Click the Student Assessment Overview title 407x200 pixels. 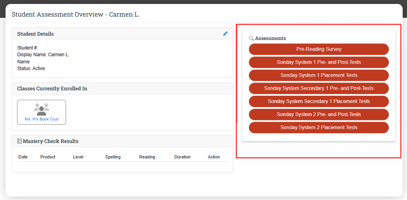(76, 14)
